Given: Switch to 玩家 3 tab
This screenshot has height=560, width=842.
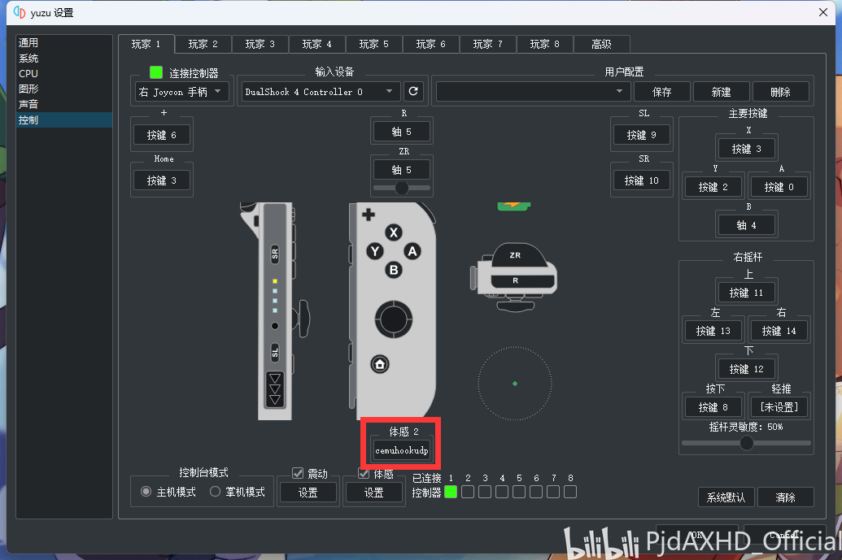Looking at the screenshot, I should click(260, 44).
